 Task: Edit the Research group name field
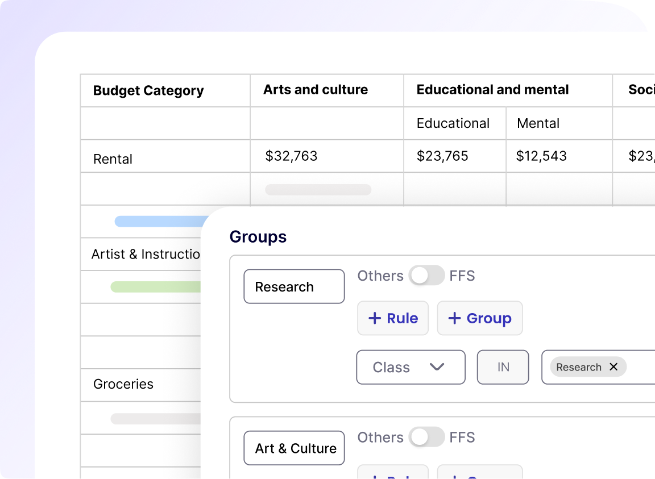click(294, 286)
